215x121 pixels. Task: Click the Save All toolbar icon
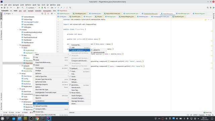[4, 8]
